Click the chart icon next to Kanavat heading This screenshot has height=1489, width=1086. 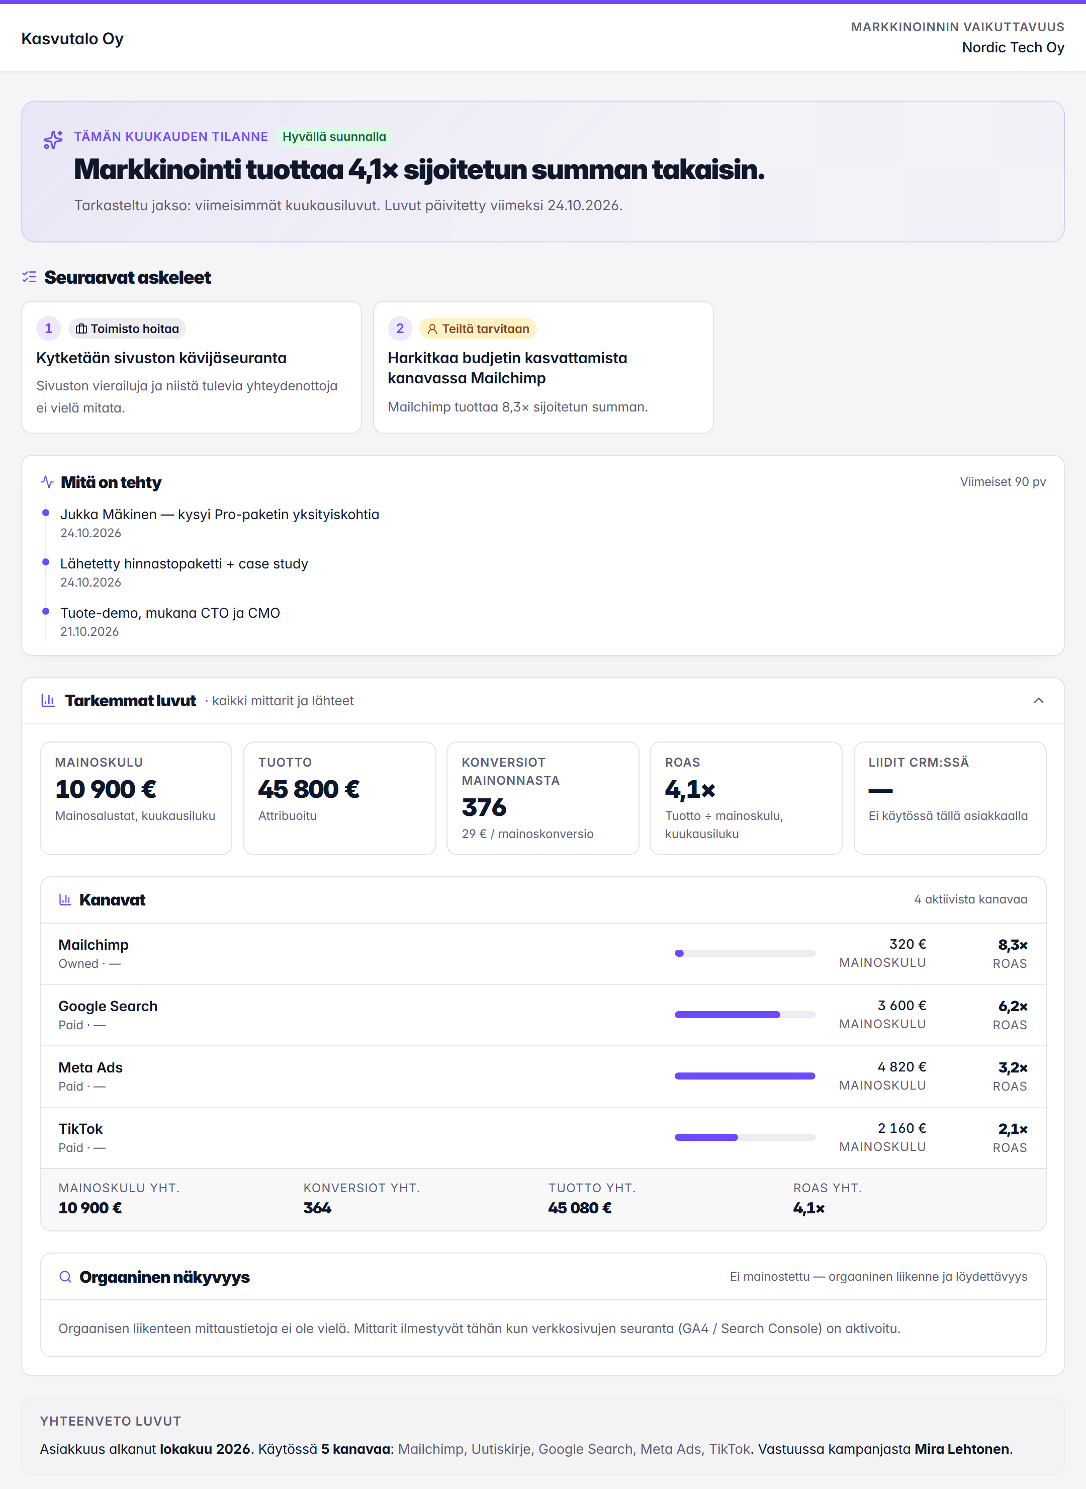pos(65,900)
